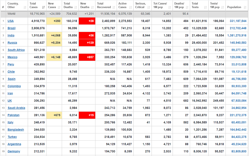Click Italy total deaths 35,171

click(x=72, y=122)
